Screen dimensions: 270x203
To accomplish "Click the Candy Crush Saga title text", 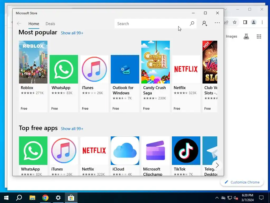I will point(155,90).
